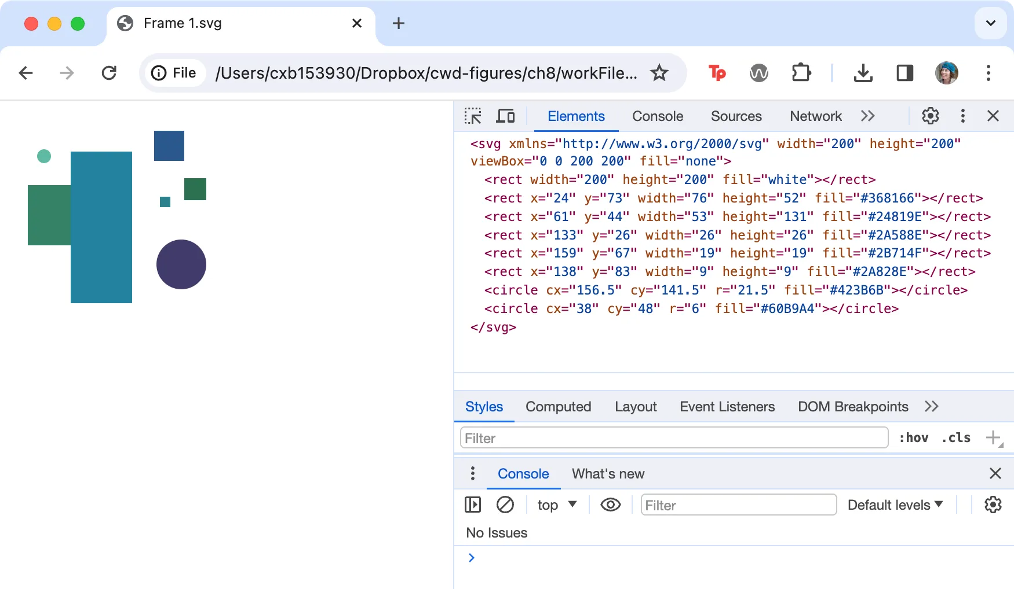
Task: Switch to the Sources tab
Action: [x=736, y=116]
